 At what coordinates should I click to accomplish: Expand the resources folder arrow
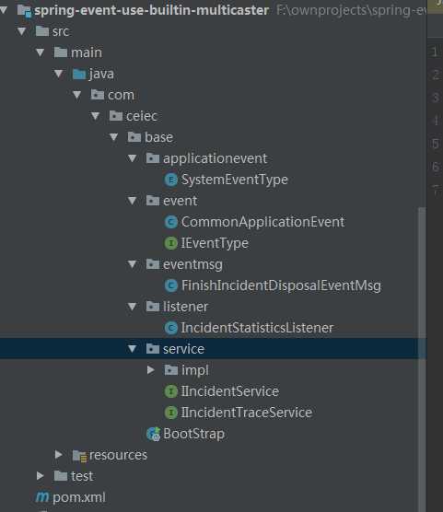pyautogui.click(x=58, y=455)
